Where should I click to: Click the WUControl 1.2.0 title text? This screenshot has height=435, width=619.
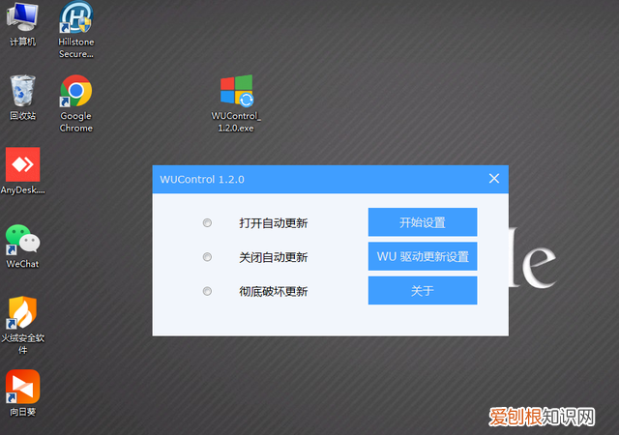click(202, 179)
